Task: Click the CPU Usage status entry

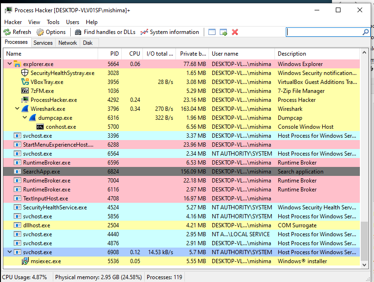Action: 25,277
